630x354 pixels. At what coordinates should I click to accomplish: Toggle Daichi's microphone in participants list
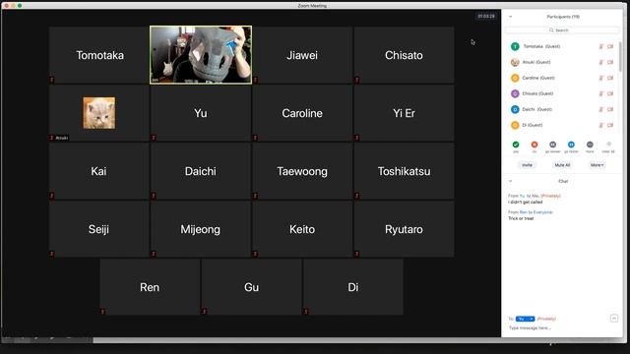(601, 109)
